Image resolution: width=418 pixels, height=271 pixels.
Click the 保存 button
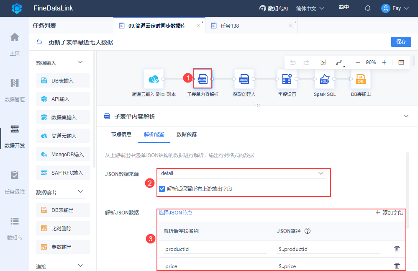pyautogui.click(x=401, y=42)
